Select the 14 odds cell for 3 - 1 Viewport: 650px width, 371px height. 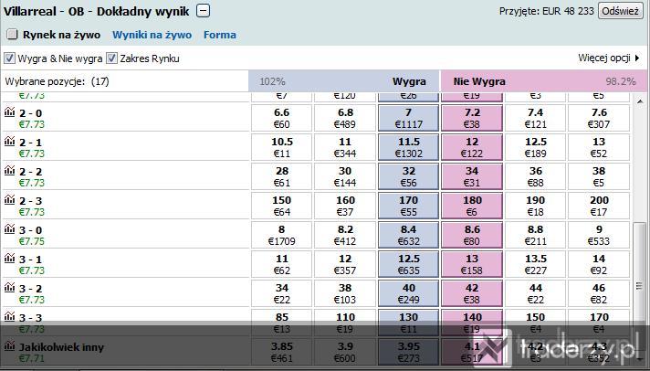(599, 264)
